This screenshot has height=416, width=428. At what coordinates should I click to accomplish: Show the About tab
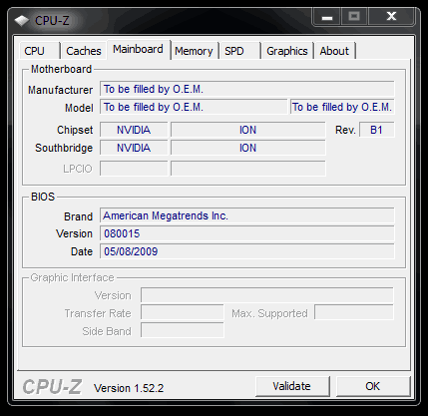[334, 51]
